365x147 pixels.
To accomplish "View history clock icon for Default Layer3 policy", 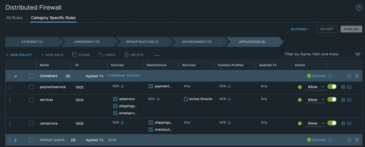I will click(350, 140).
